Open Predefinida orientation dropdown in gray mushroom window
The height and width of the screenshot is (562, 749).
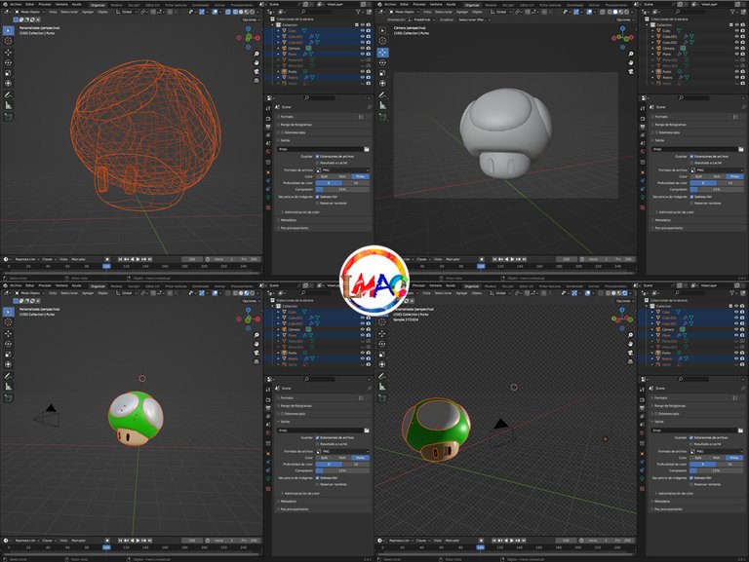pos(419,19)
